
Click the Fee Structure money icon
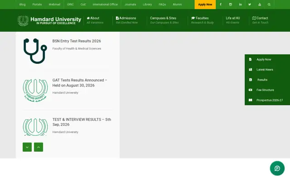[250, 90]
